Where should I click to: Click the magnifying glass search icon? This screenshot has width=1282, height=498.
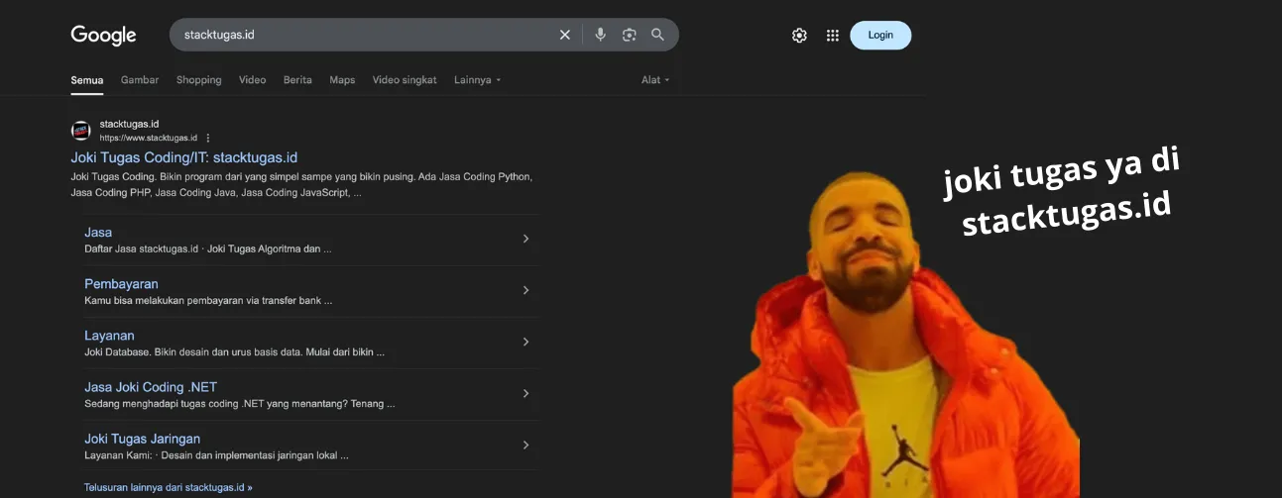click(x=657, y=35)
